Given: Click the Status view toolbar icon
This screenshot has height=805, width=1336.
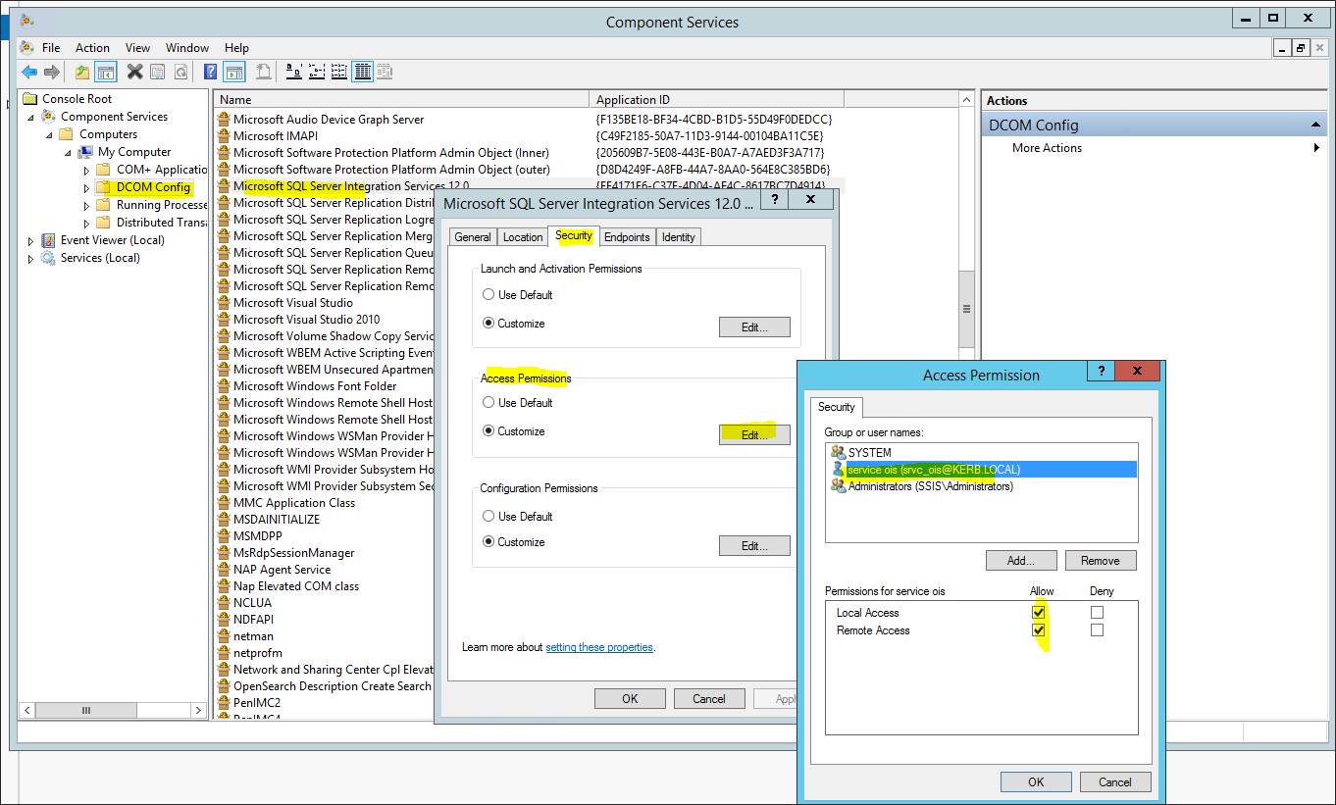Looking at the screenshot, I should pos(384,72).
